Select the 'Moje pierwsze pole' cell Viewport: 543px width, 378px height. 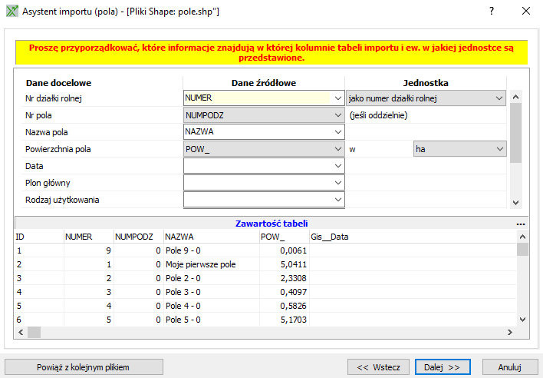(212, 264)
